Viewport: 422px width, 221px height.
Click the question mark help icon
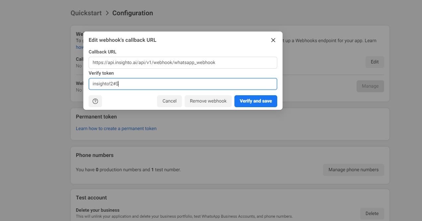click(95, 101)
